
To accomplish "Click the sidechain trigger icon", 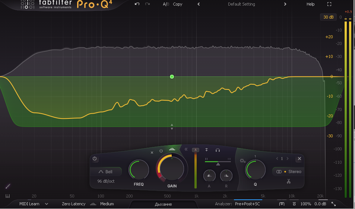I will [206, 150].
